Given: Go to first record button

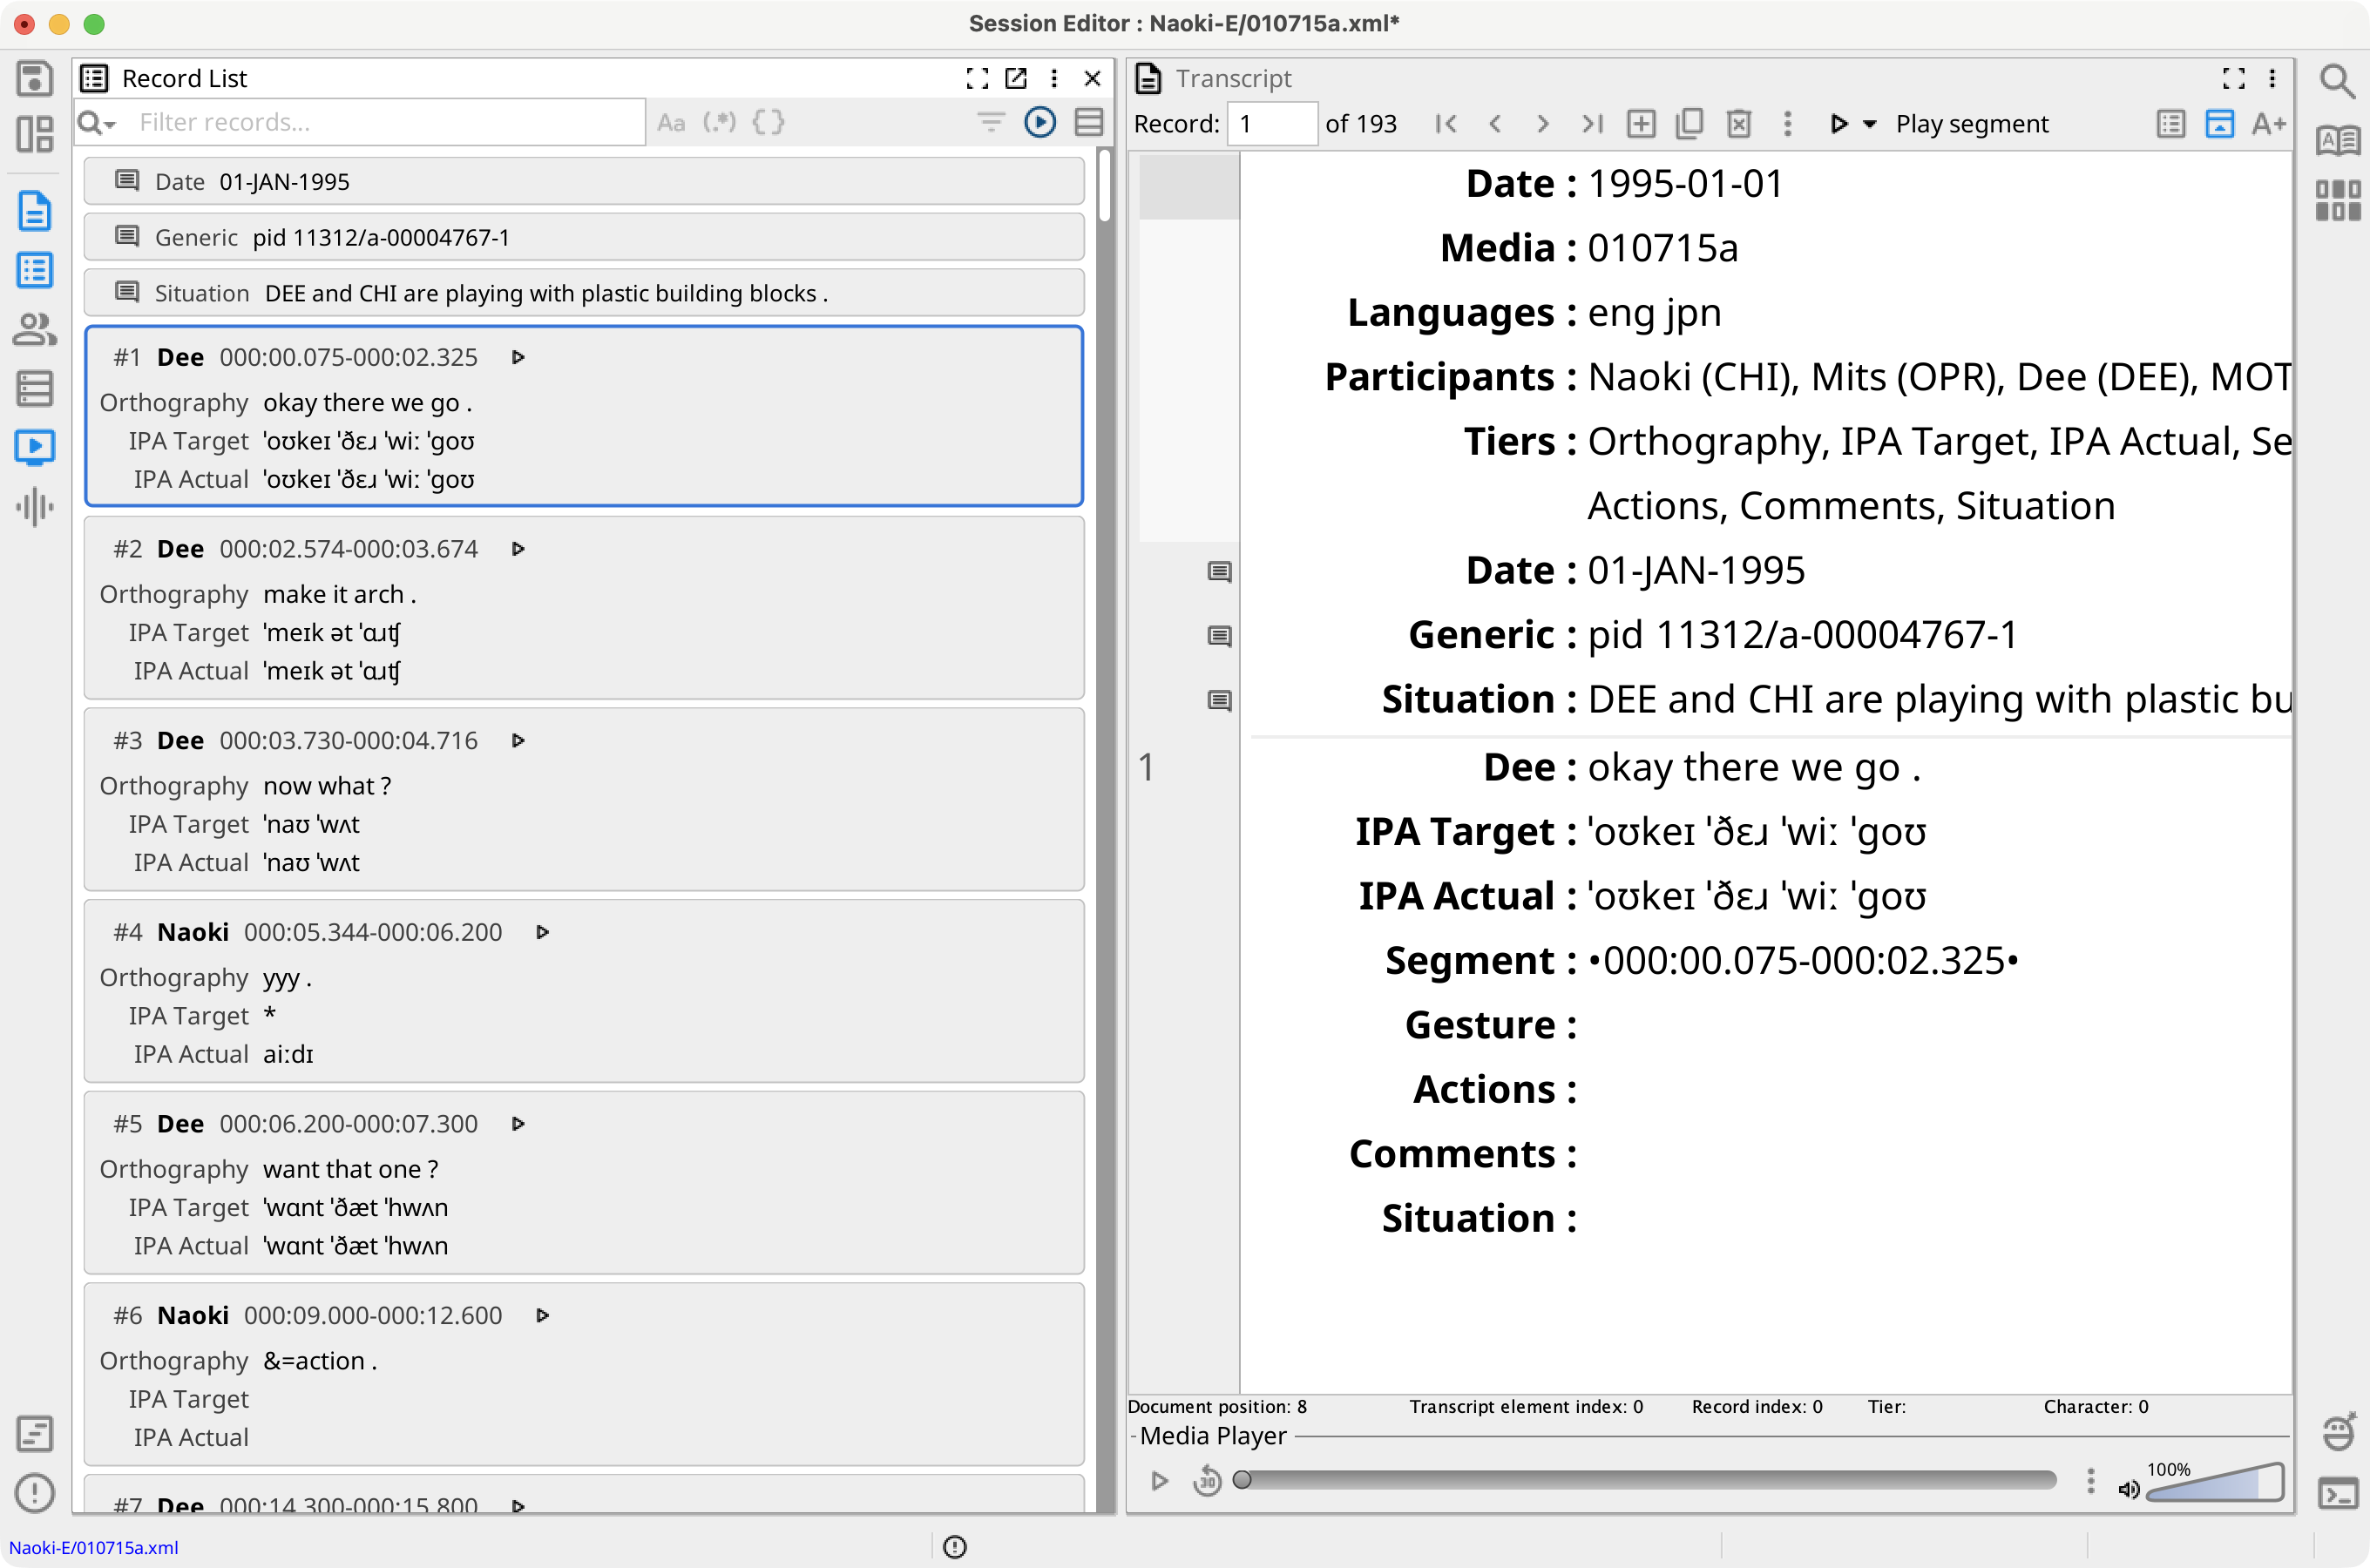Looking at the screenshot, I should click(x=1446, y=124).
